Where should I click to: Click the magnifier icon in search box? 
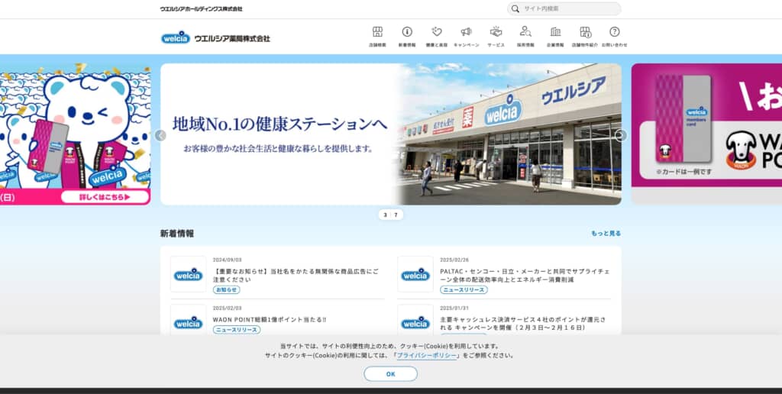pyautogui.click(x=515, y=9)
